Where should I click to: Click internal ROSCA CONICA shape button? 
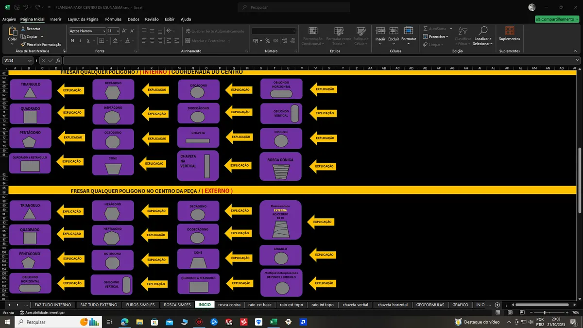click(280, 166)
